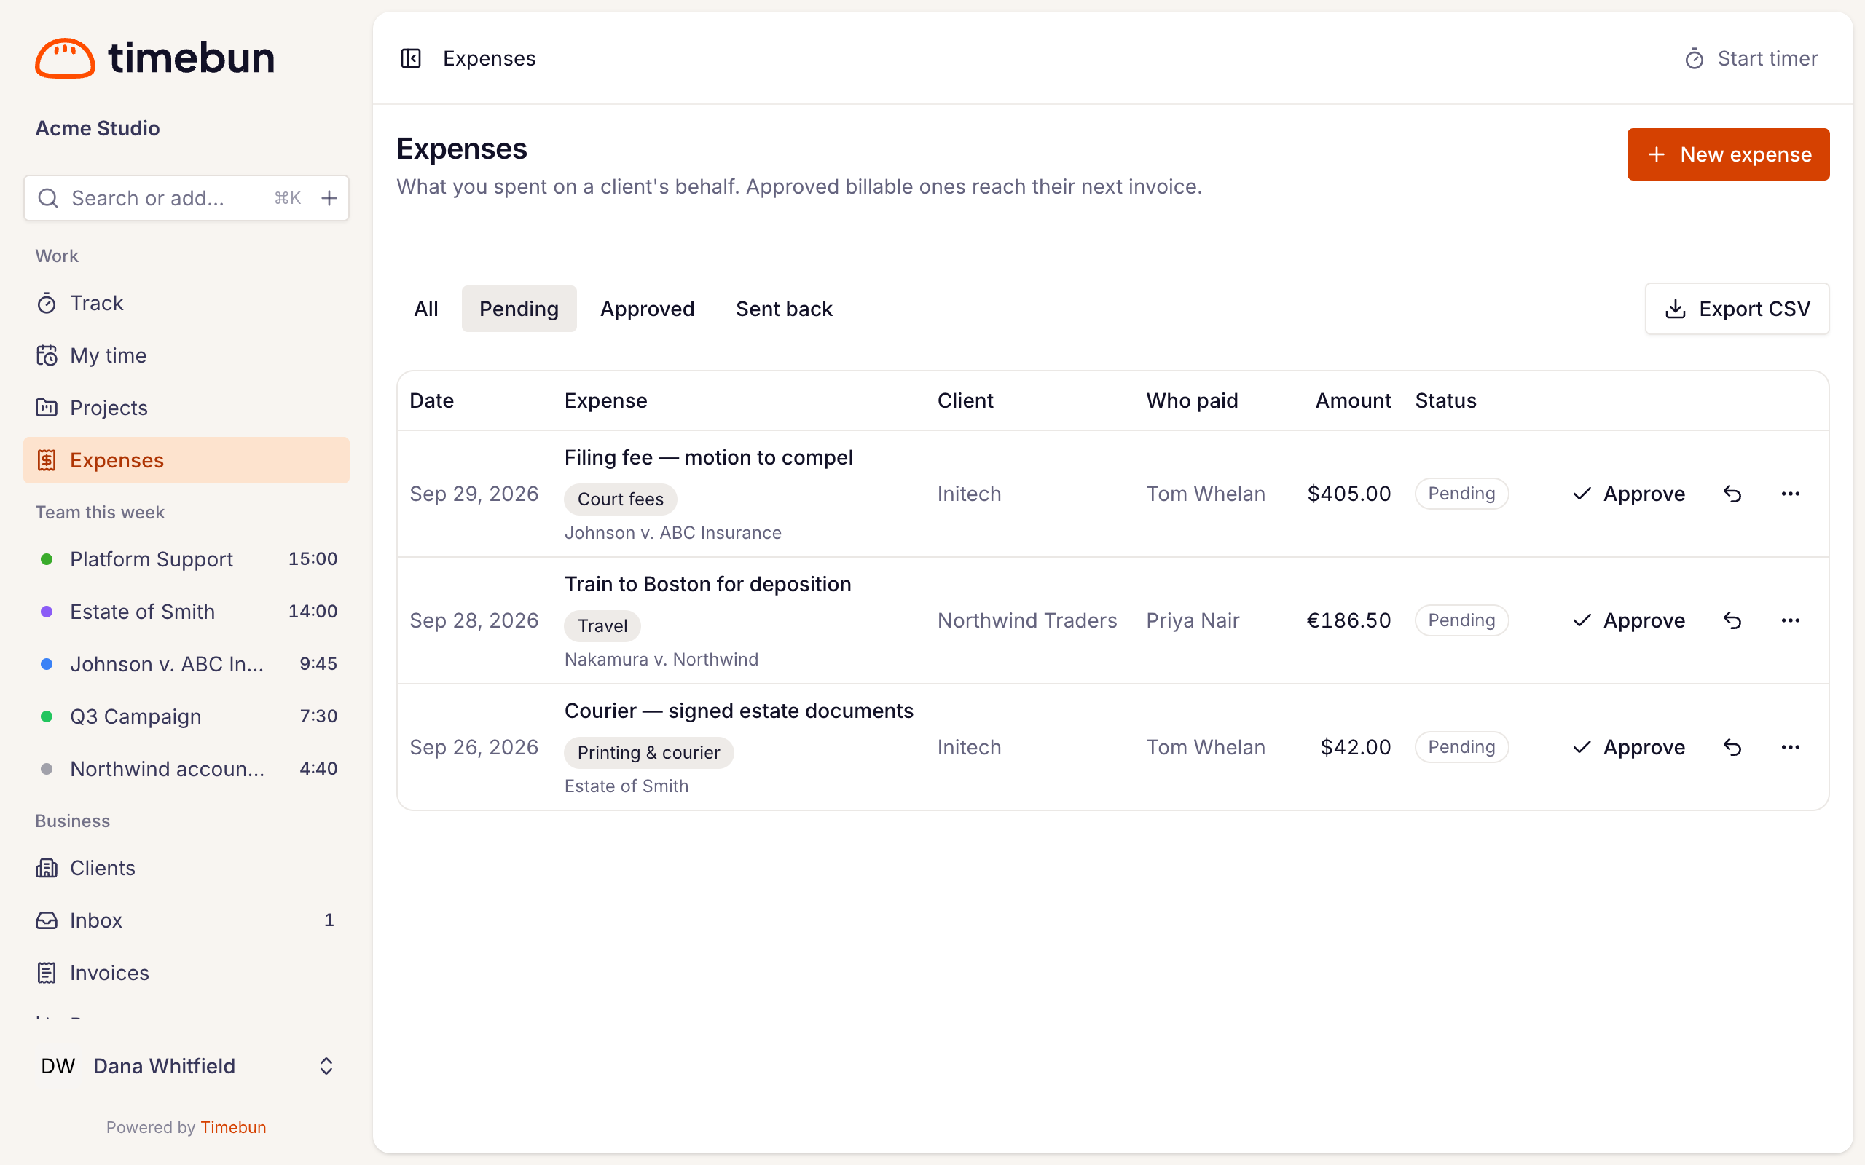This screenshot has width=1865, height=1165.
Task: Approve the Courier signed estate documents expense
Action: tap(1628, 747)
